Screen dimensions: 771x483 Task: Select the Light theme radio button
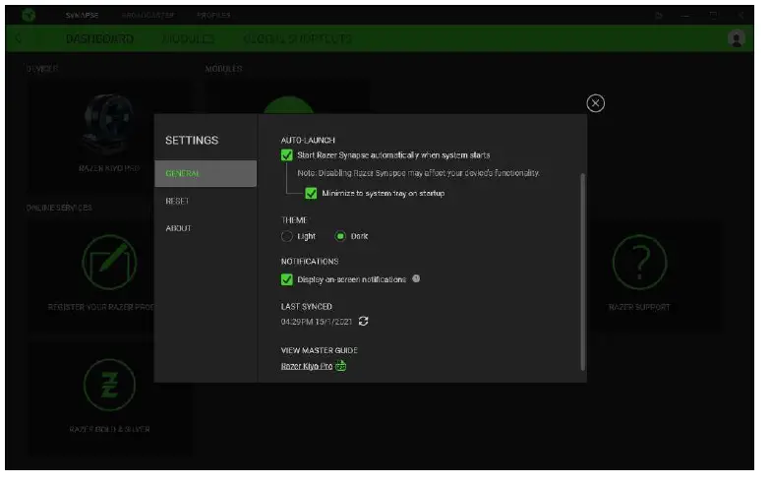tap(287, 236)
